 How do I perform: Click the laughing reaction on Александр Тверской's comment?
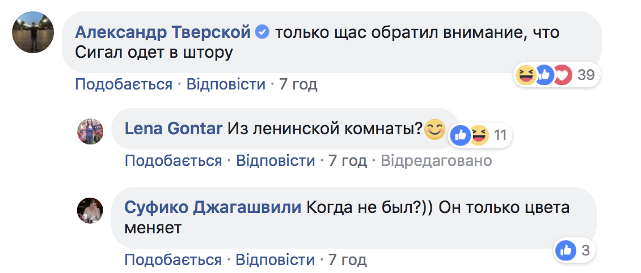coord(526,75)
